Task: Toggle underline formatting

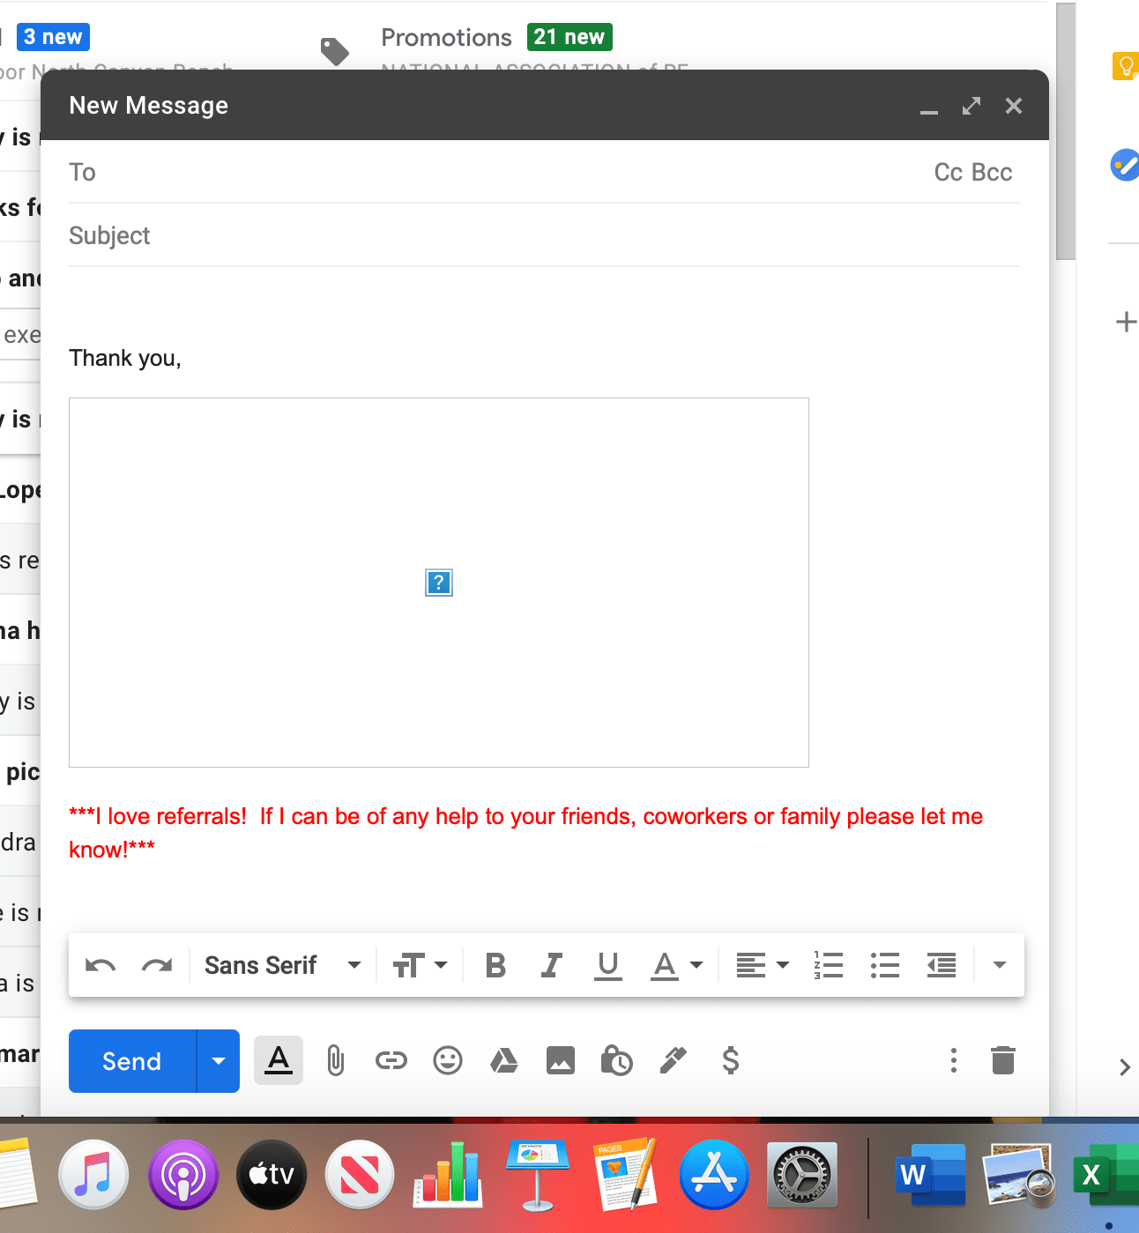Action: (x=607, y=965)
